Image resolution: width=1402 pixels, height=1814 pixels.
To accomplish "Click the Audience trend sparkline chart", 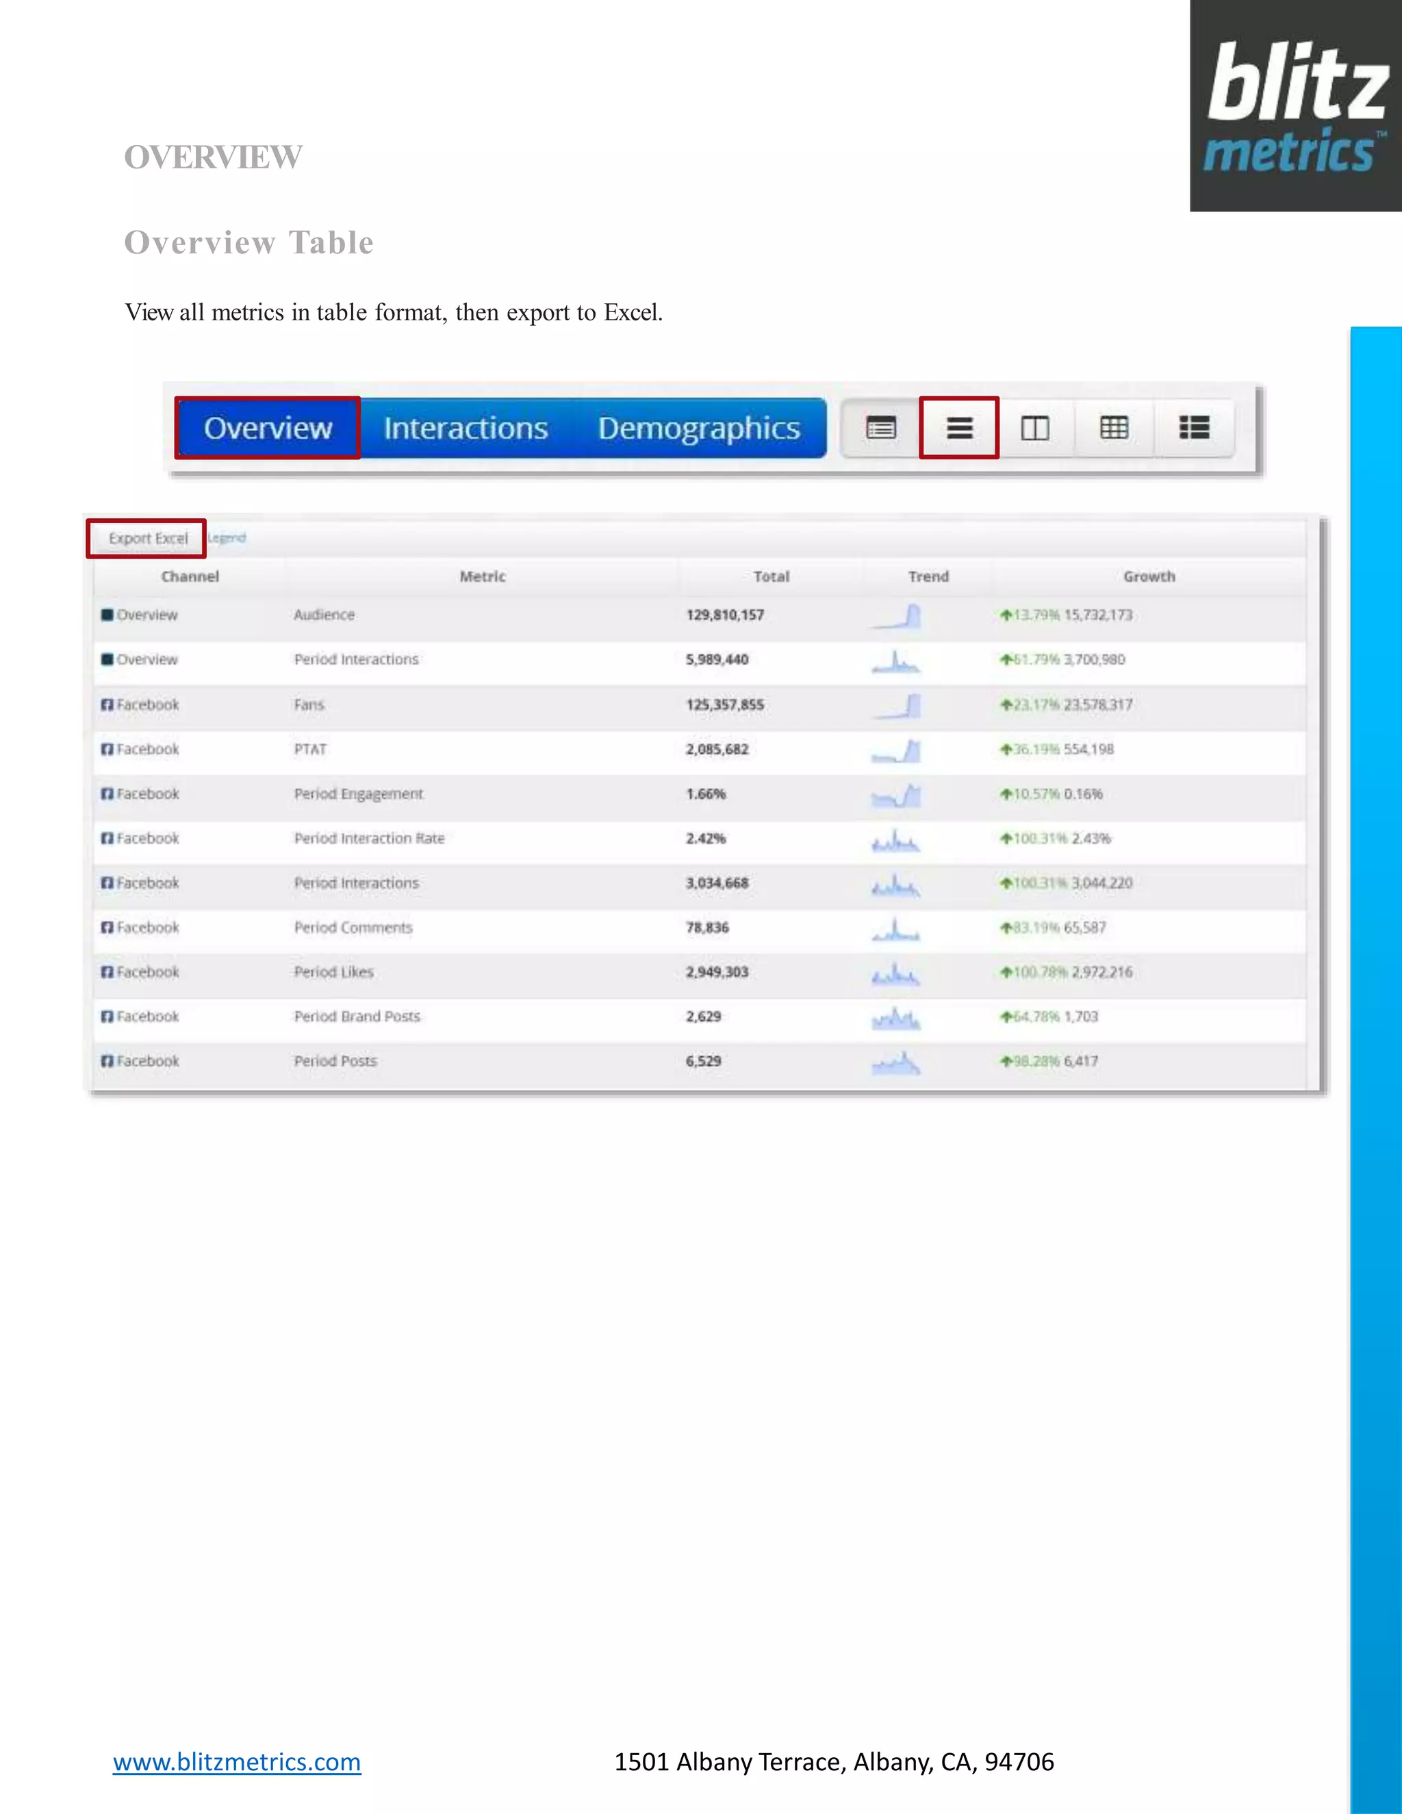I will [x=896, y=616].
